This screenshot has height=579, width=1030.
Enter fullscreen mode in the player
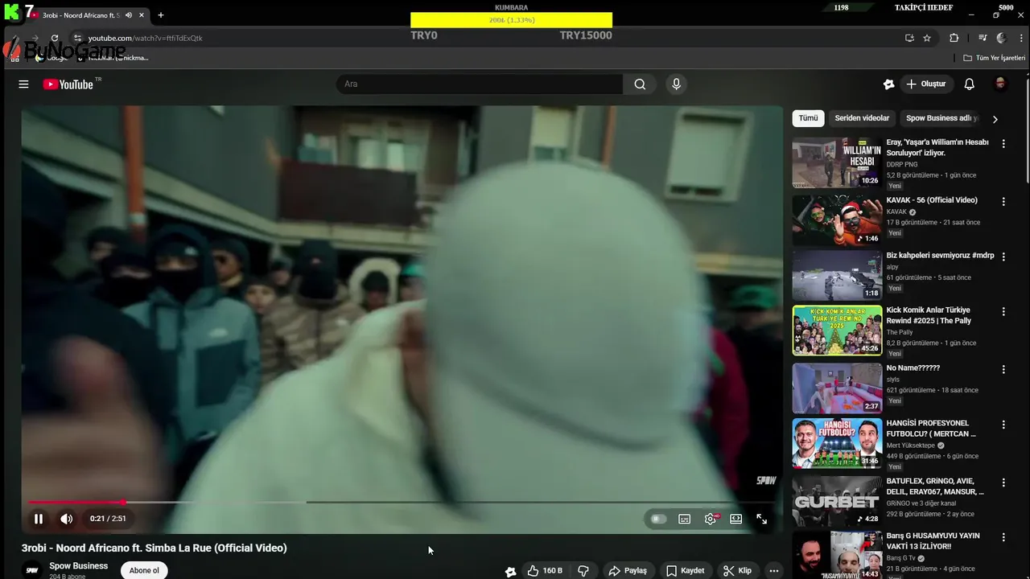pos(762,519)
